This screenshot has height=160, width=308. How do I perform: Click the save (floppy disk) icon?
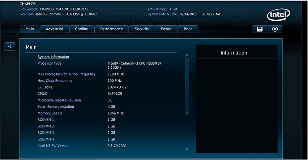(x=260, y=29)
